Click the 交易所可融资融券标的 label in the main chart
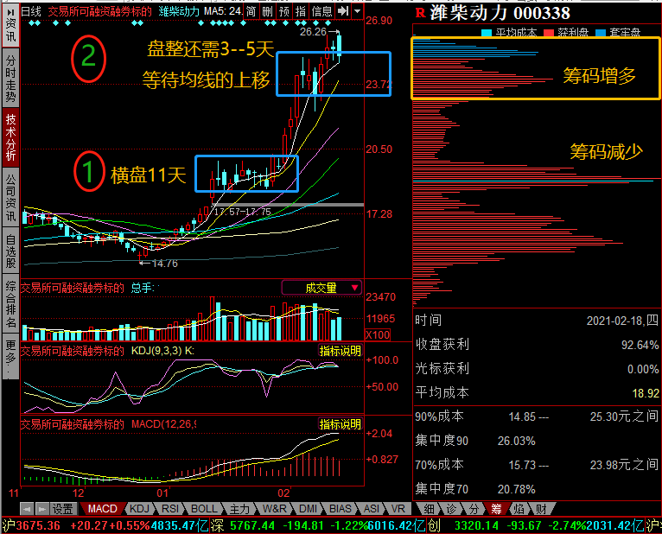 tap(99, 11)
